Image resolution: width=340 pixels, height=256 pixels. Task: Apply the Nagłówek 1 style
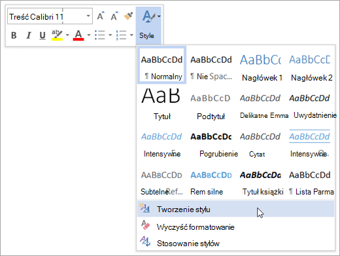coord(261,65)
